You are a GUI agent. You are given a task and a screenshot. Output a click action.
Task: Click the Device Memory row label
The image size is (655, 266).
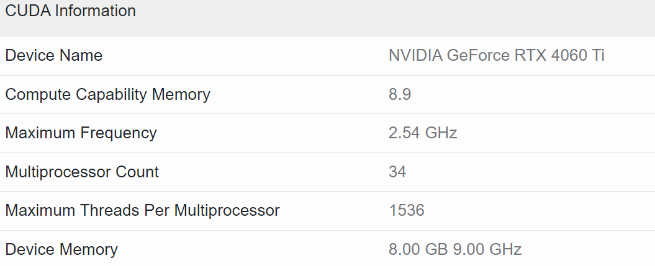point(61,249)
